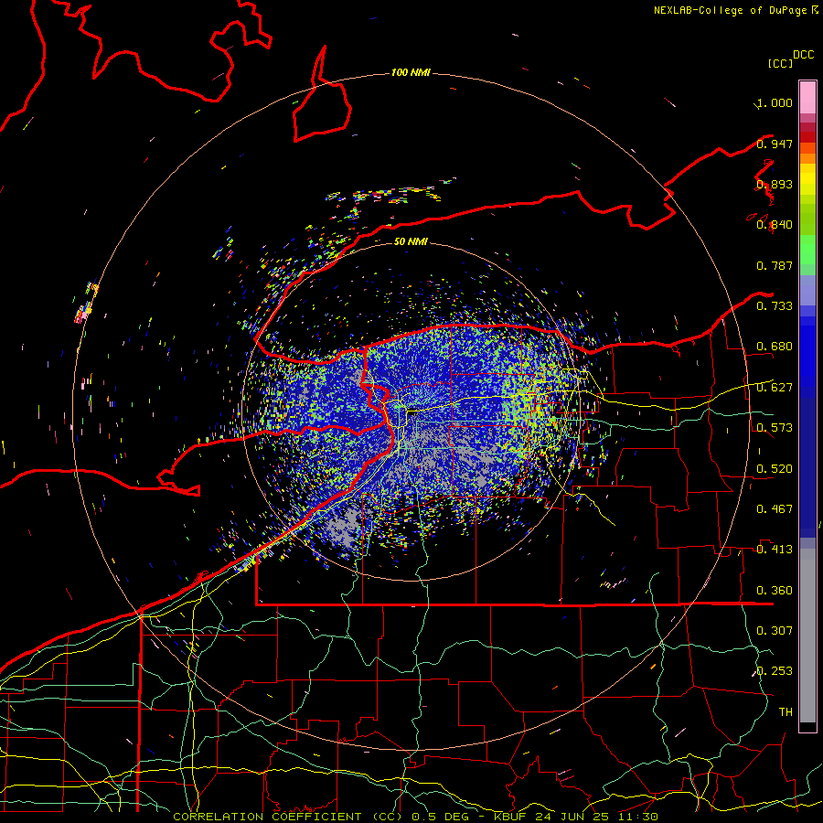Click the DCC legend header label

[x=803, y=55]
